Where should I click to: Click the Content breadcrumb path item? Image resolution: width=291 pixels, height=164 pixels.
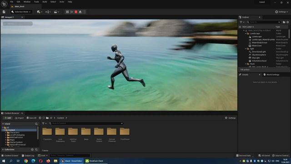click(x=60, y=118)
